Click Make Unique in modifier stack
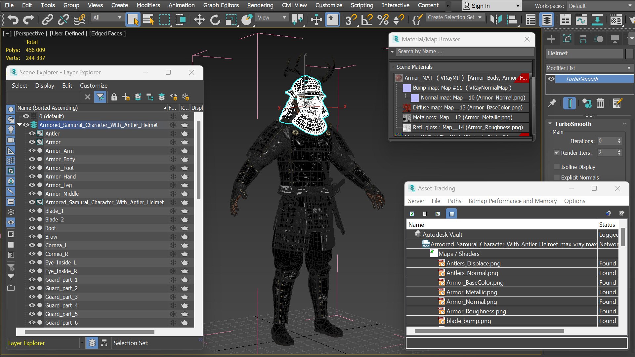The image size is (635, 357). pos(587,103)
